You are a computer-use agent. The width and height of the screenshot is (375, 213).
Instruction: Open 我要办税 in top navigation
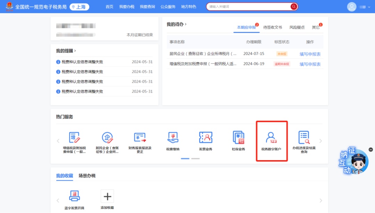tap(127, 7)
